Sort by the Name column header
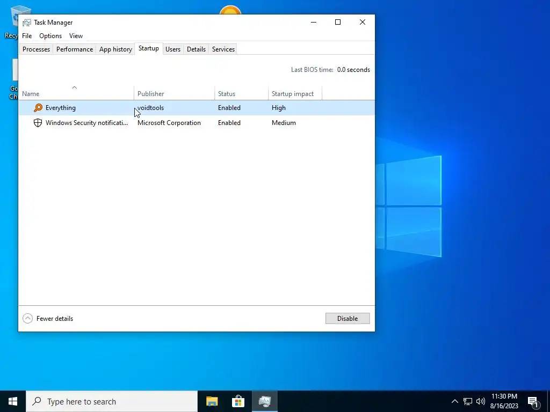Image resolution: width=550 pixels, height=412 pixels. pyautogui.click(x=76, y=93)
